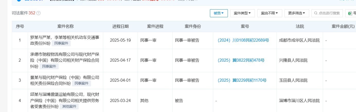Open the 案由不限 dropdown
Screen dimensions: 356x112
tap(269, 13)
